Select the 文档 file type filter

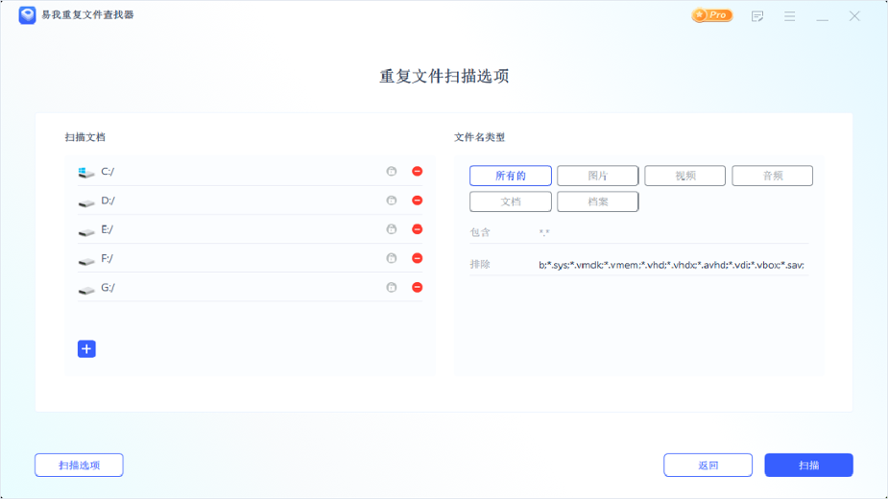pos(511,202)
